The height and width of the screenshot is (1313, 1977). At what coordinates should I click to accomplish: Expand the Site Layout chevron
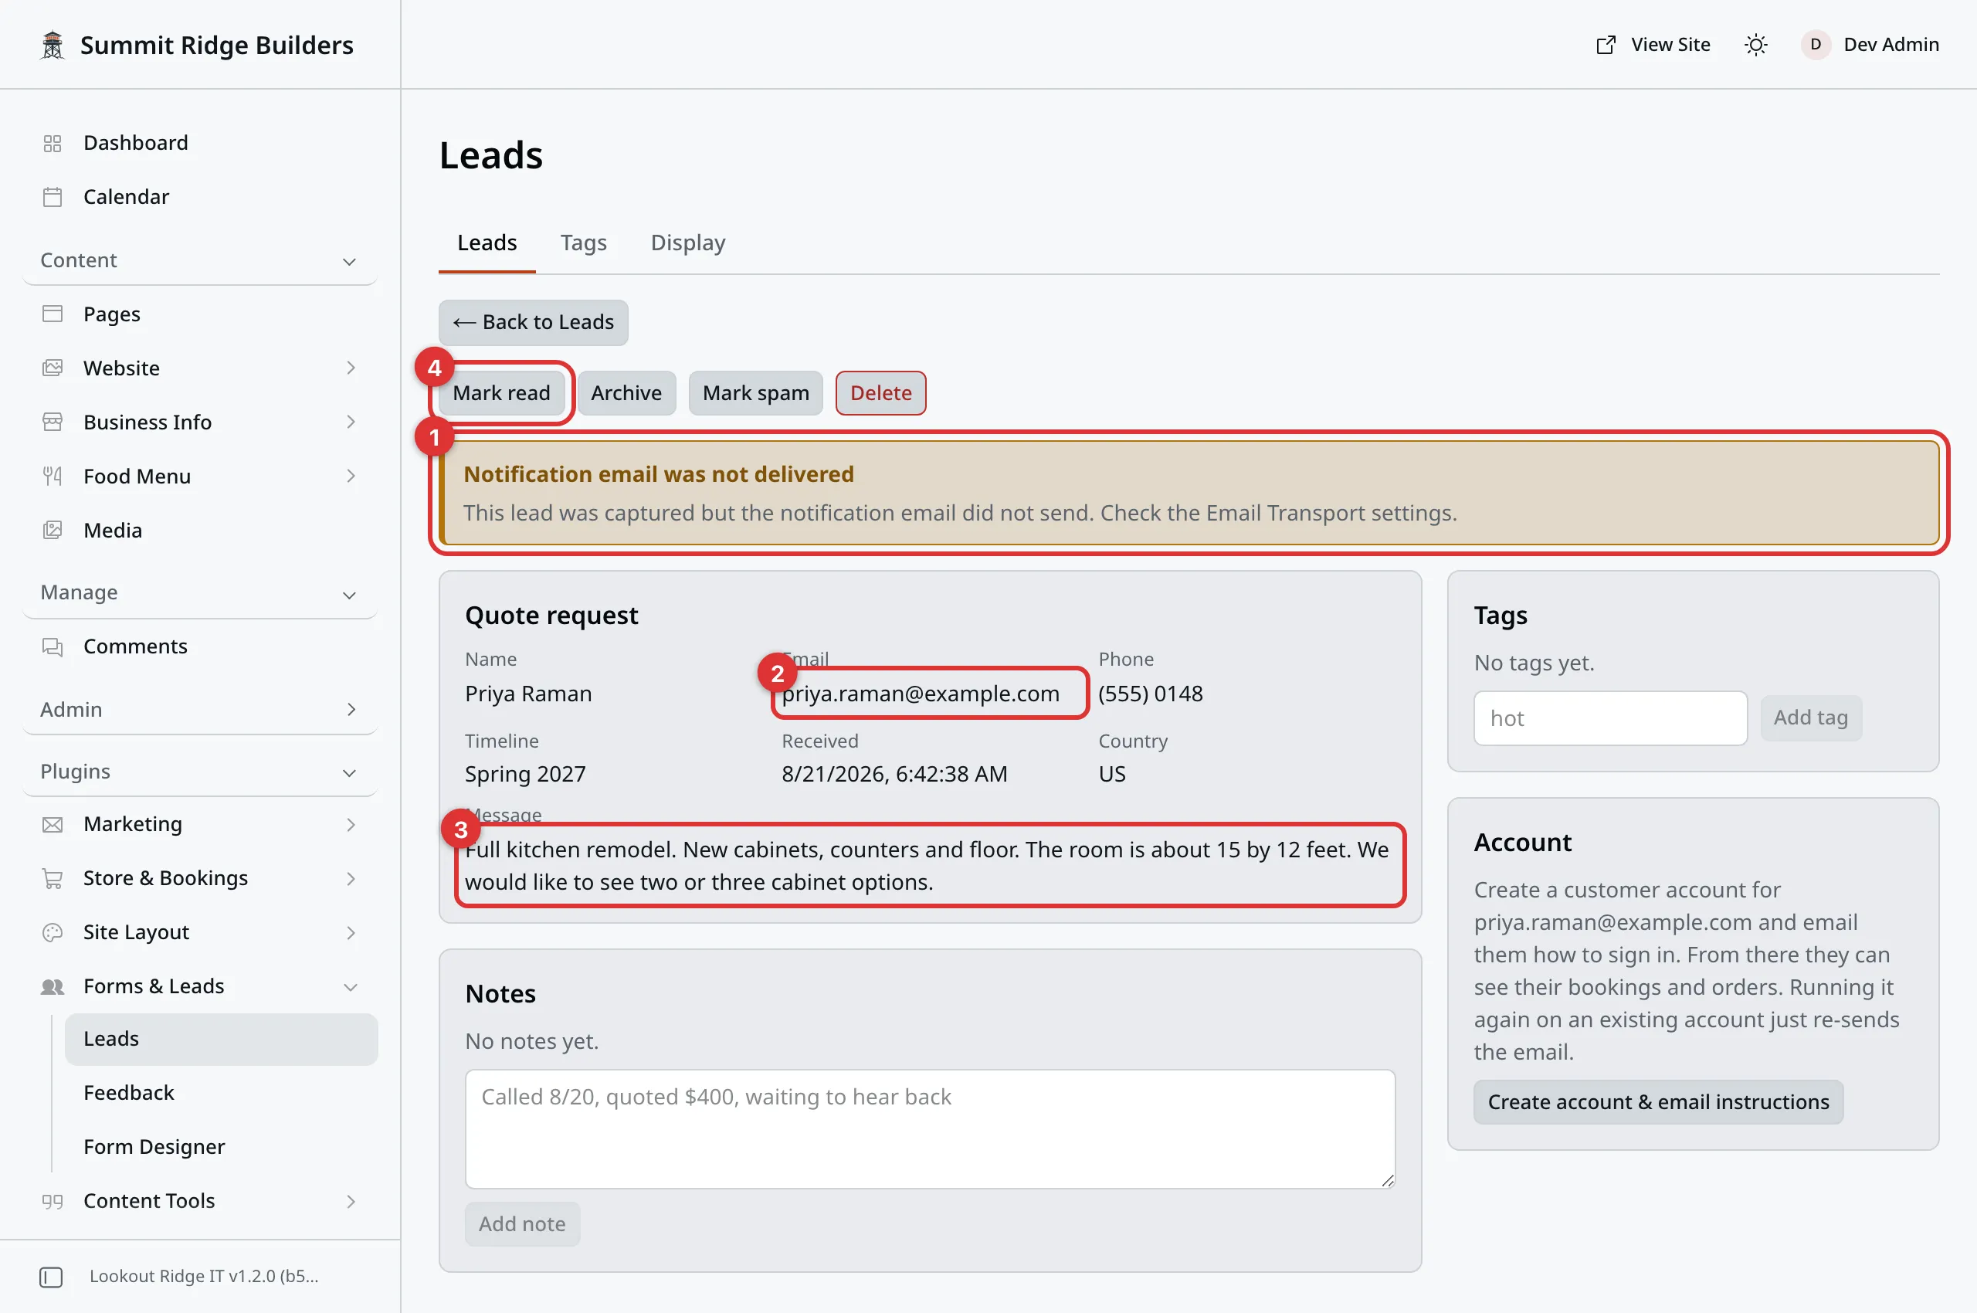pyautogui.click(x=351, y=932)
